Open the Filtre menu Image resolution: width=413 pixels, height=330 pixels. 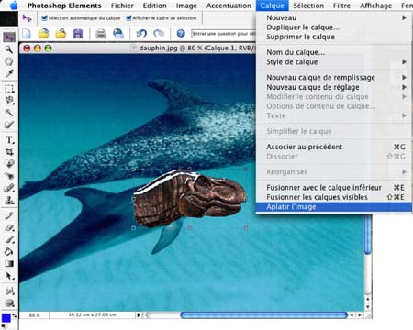(x=341, y=5)
